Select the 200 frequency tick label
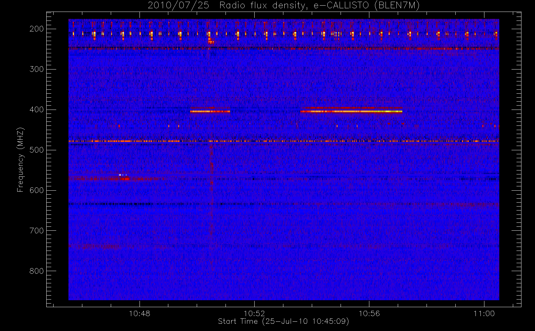 tap(37, 29)
